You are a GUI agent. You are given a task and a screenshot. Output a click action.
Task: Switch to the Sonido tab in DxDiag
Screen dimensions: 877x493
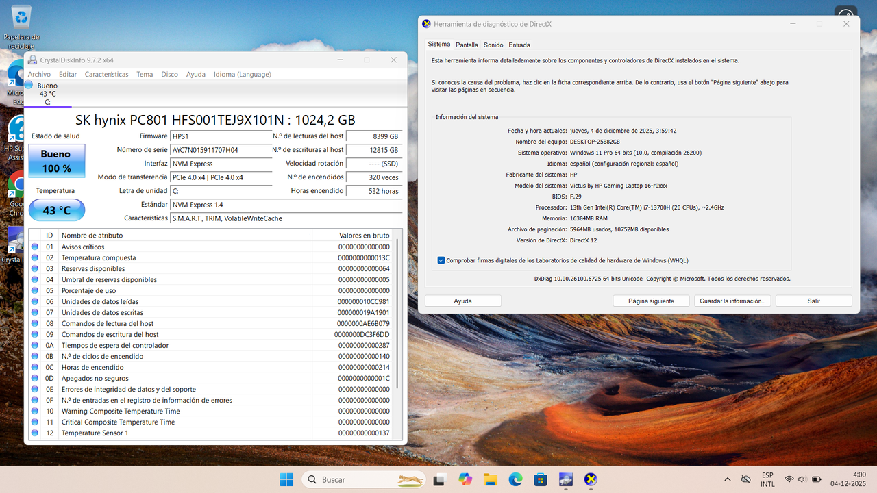click(493, 45)
